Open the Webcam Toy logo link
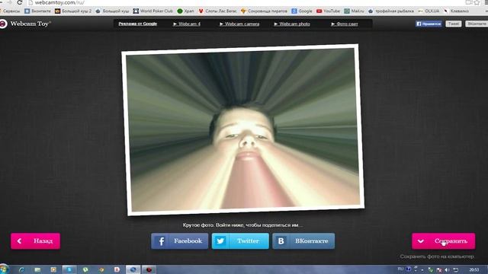Image resolution: width=488 pixels, height=274 pixels. pos(26,24)
